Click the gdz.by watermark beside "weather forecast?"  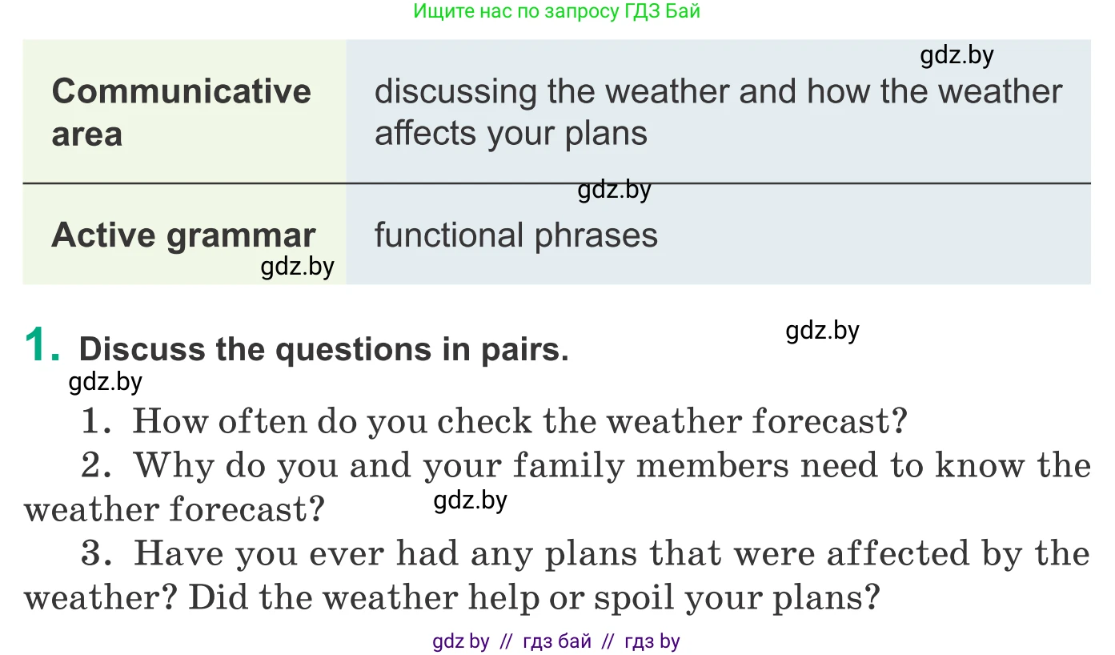(470, 501)
